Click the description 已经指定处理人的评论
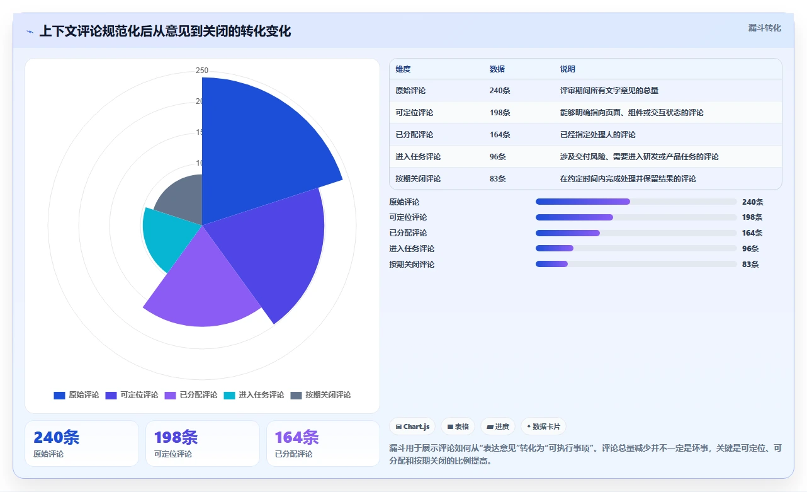Screen dimensions: 807x492 [598, 135]
